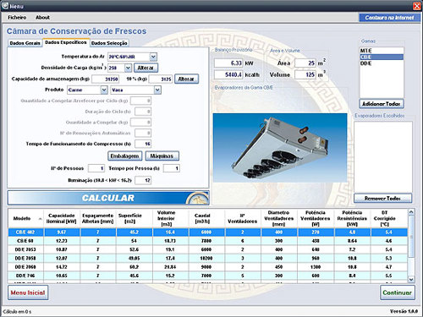Sort by Potência Ventiladores column header

coord(316,218)
